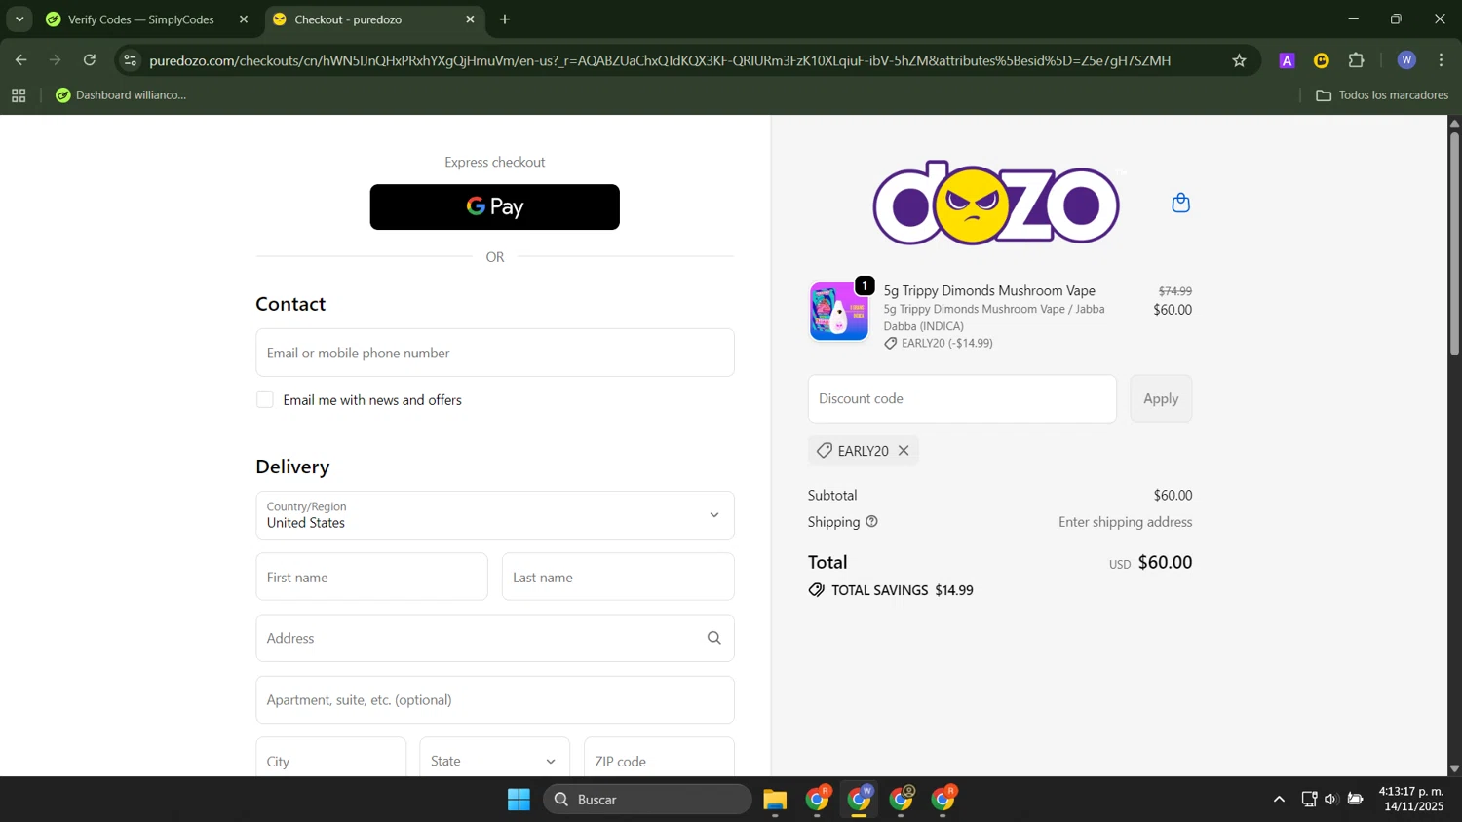Close the Checkout puredozo tab

pos(470,19)
